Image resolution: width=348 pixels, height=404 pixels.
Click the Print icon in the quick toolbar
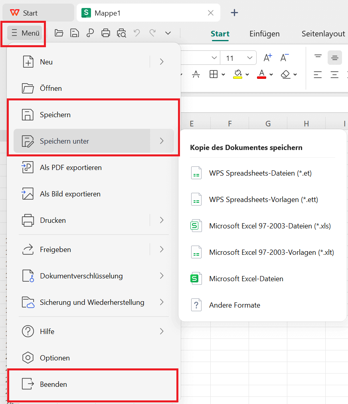coord(106,33)
